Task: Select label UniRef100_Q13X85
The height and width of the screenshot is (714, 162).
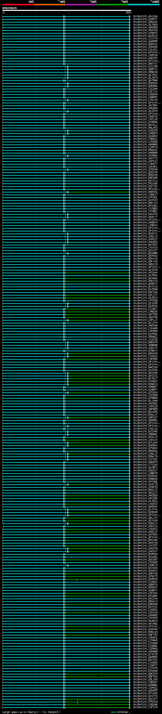Action: pos(145,303)
